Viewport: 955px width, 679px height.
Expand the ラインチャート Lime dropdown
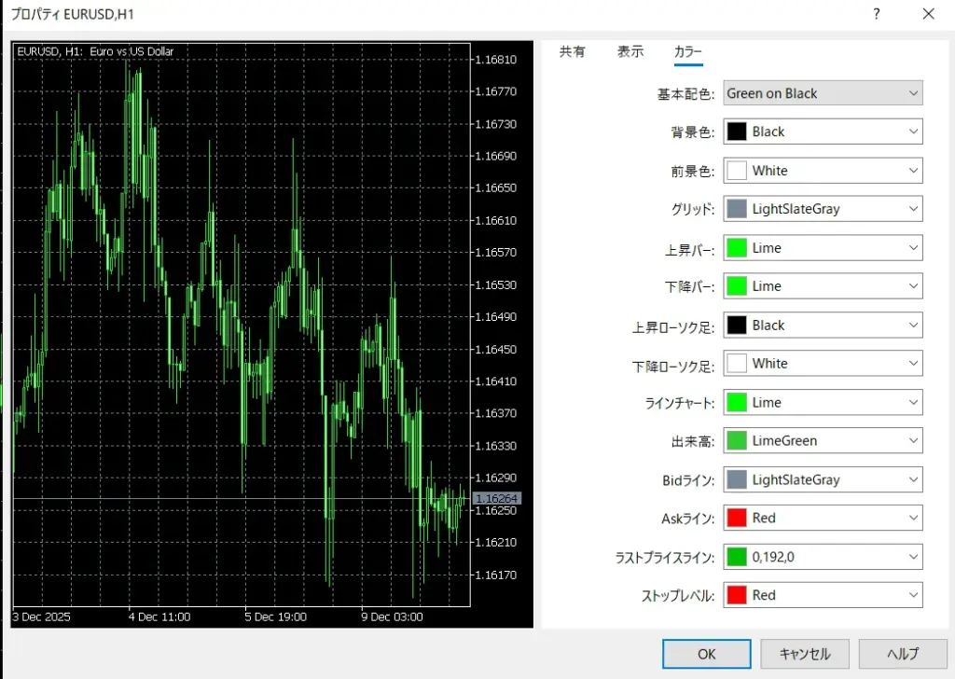point(823,403)
